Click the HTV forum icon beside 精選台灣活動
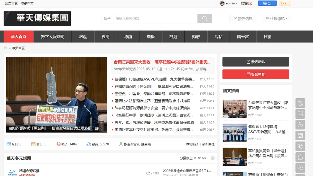313x176 pixels. 13,172
